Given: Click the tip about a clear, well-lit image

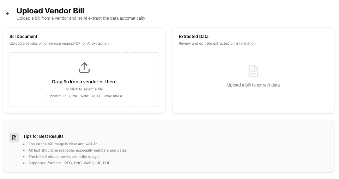Looking at the screenshot, I should point(62,144).
